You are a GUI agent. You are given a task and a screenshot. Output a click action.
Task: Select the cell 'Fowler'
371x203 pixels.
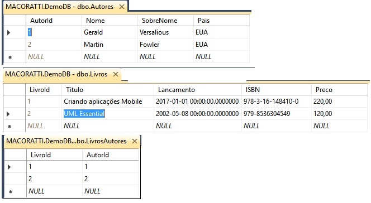tap(165, 45)
